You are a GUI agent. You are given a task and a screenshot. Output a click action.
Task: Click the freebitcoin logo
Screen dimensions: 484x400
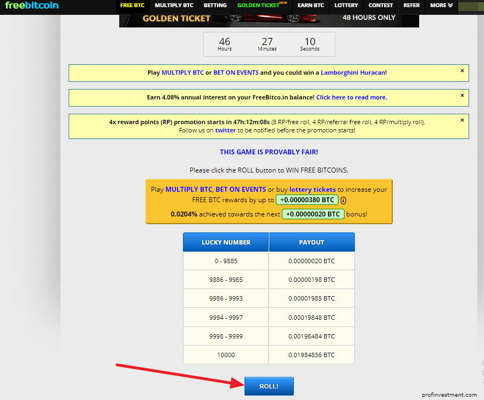pyautogui.click(x=32, y=5)
